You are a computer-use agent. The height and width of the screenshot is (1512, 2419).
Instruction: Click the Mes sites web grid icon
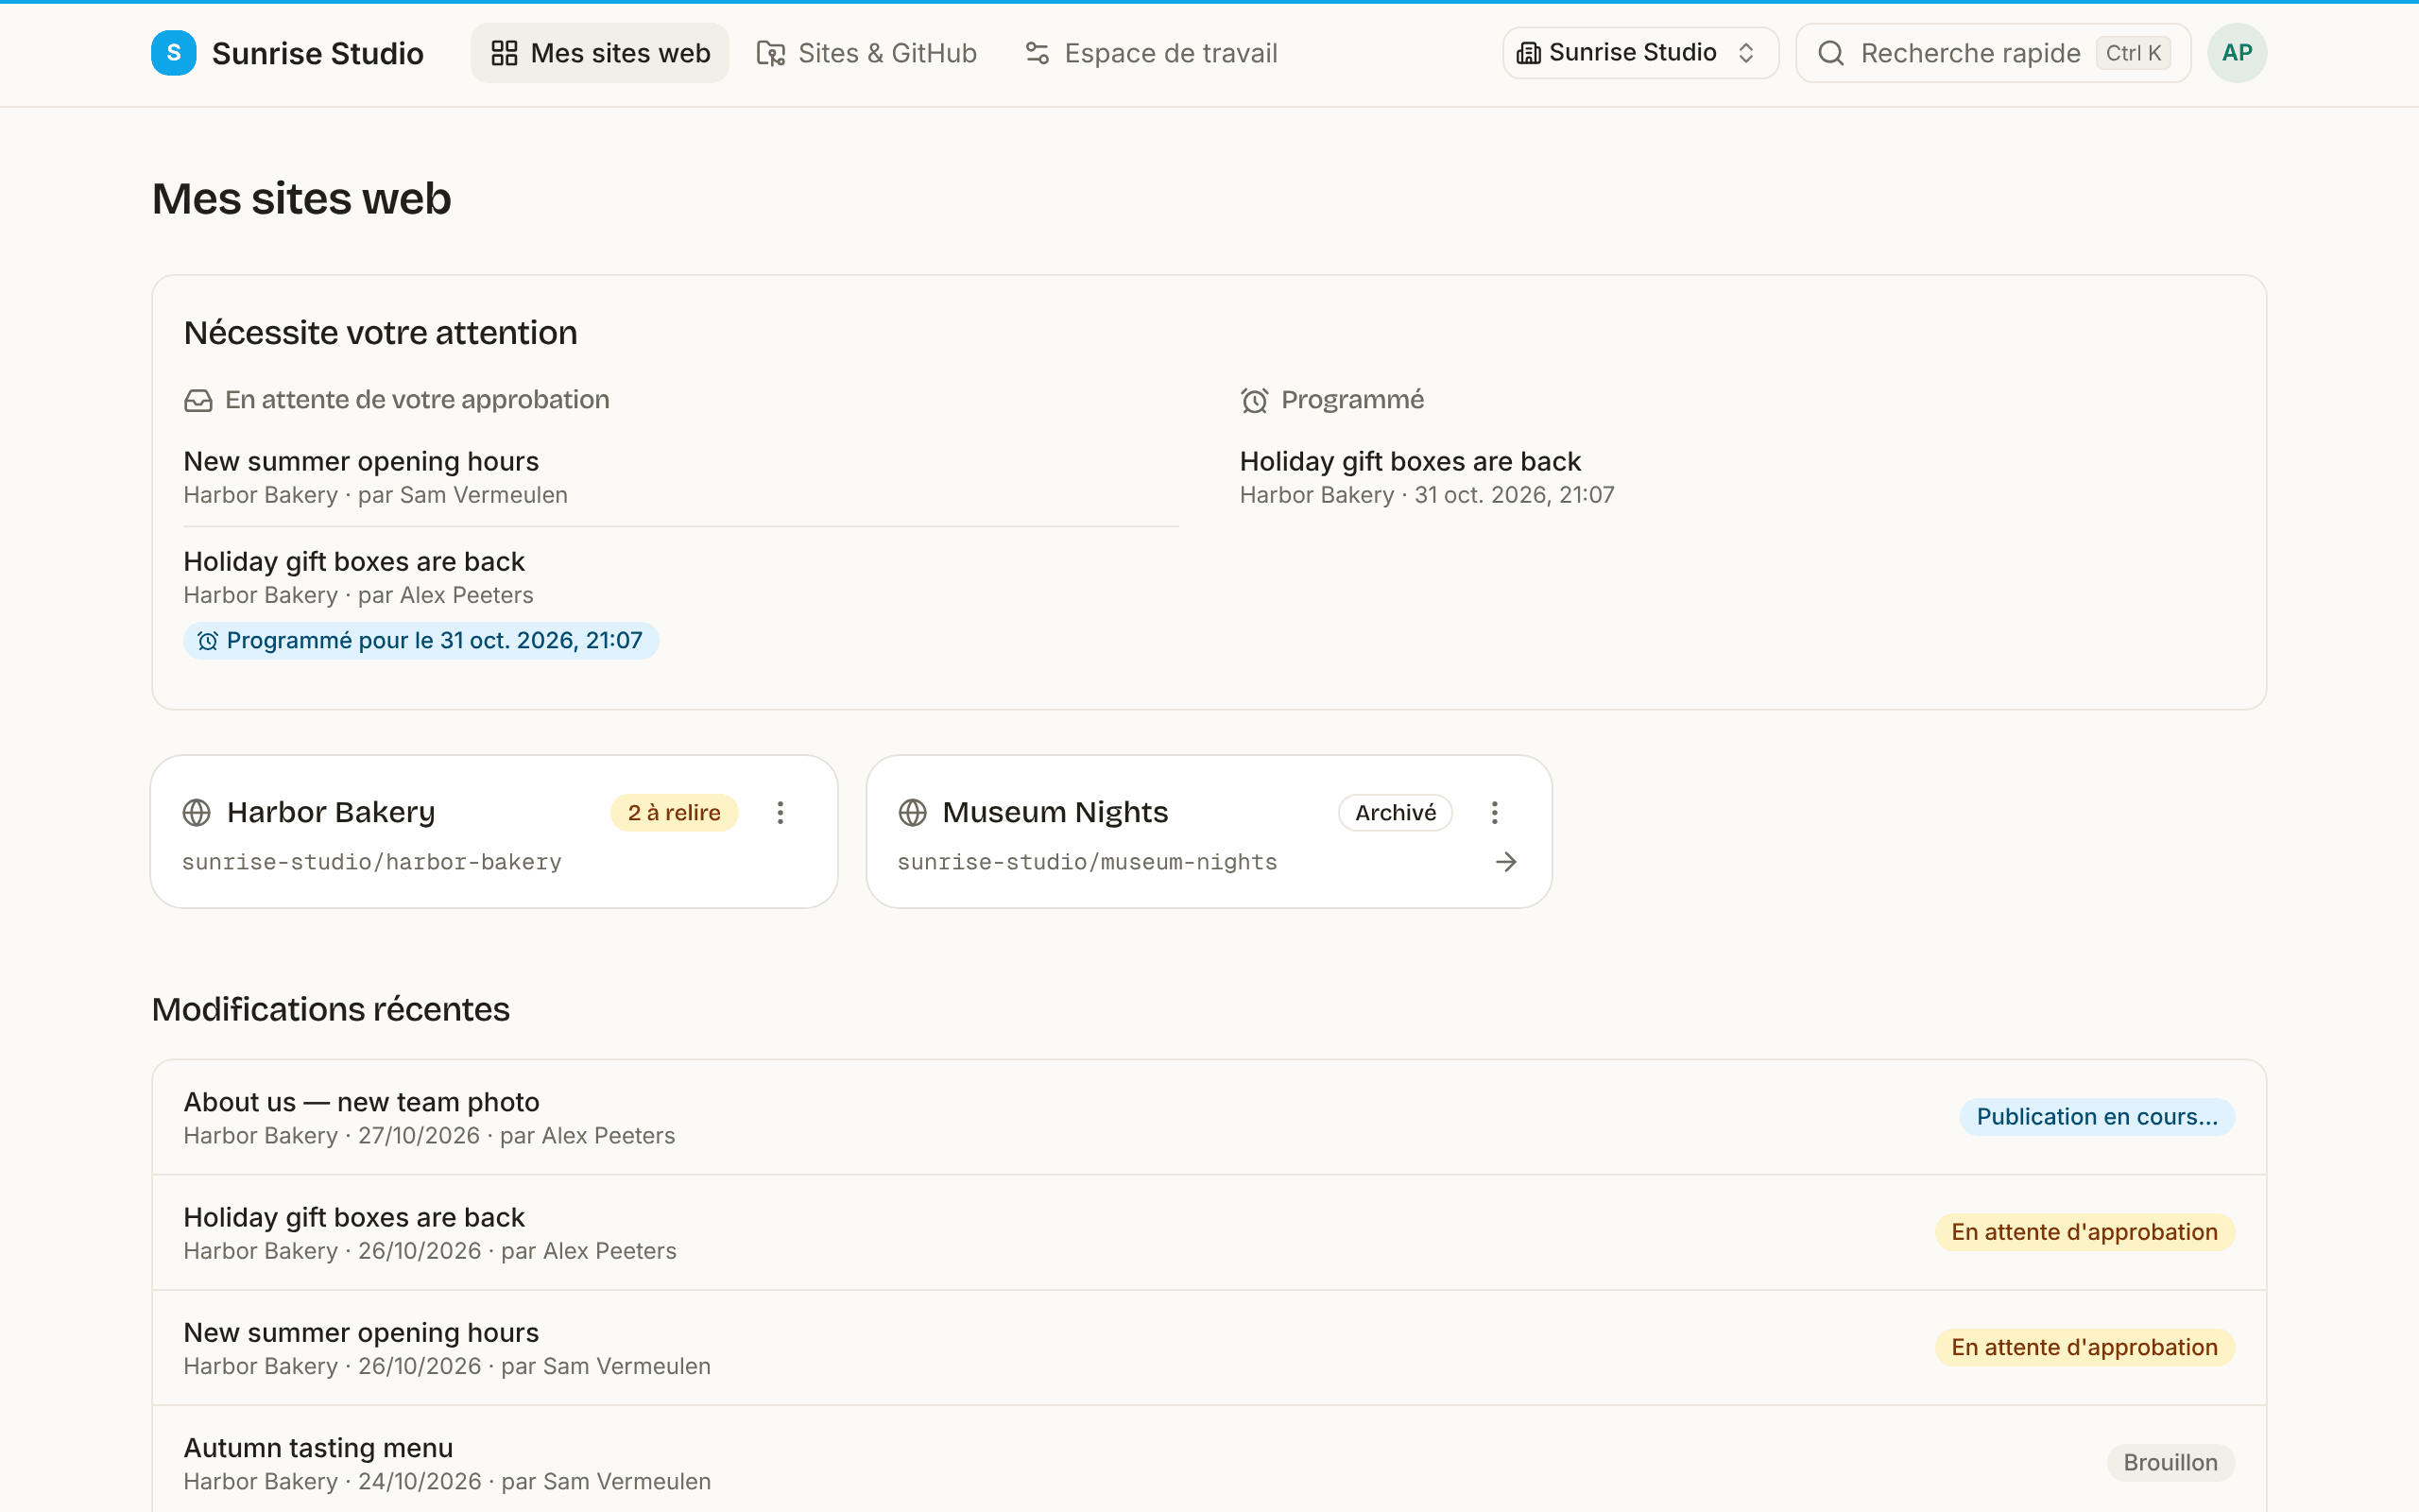[x=504, y=53]
